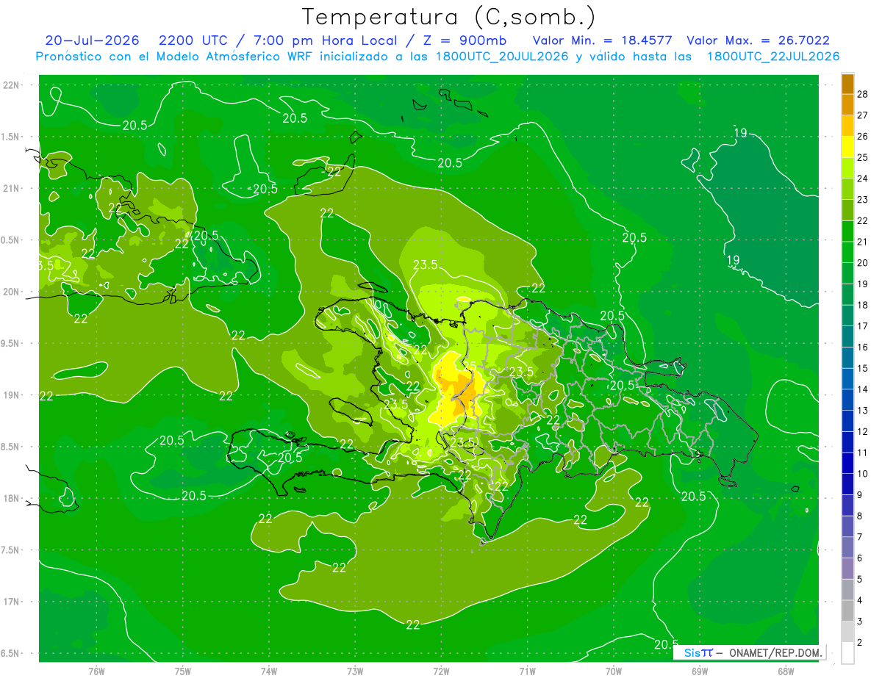Click the "72W" longitude axis label

[441, 671]
